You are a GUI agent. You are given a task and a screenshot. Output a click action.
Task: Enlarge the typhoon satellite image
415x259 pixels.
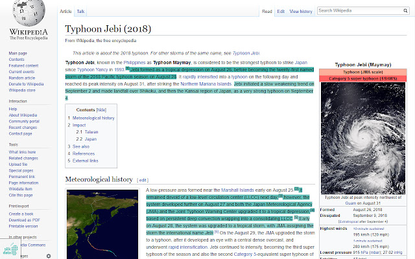pos(363,138)
